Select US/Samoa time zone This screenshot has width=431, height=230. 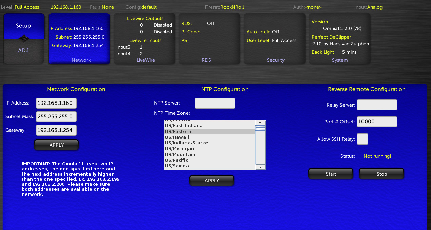[x=210, y=166]
